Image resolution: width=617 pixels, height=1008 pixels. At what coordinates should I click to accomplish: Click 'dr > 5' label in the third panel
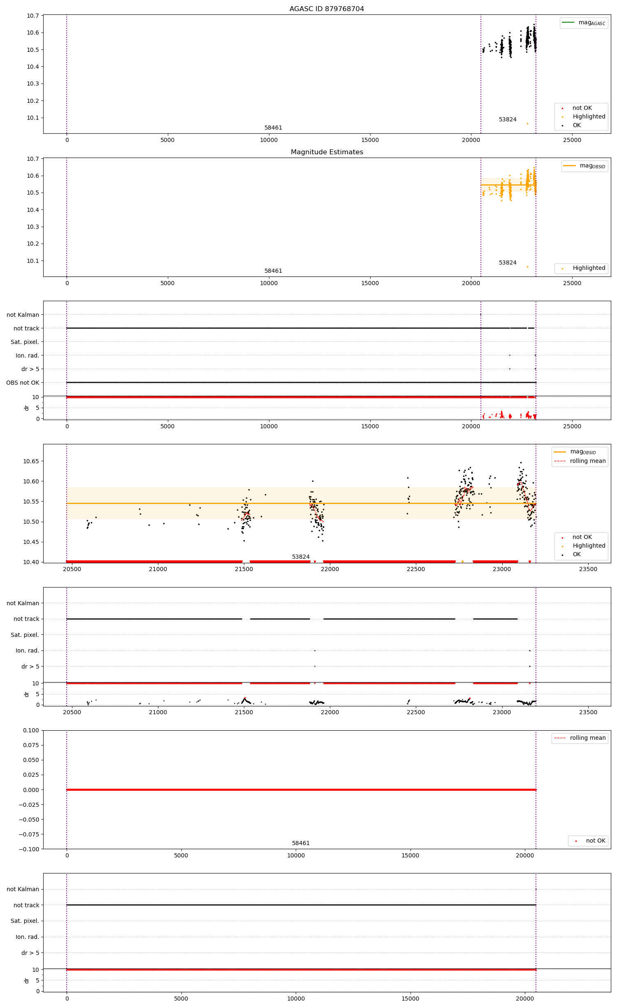tap(30, 369)
